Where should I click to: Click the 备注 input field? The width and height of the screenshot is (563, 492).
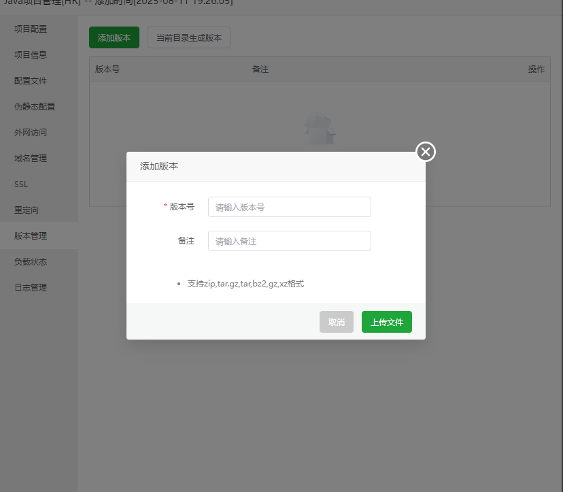289,241
